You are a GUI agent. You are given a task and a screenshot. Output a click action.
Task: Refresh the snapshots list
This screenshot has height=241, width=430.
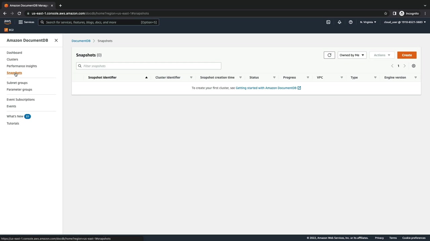(x=329, y=55)
